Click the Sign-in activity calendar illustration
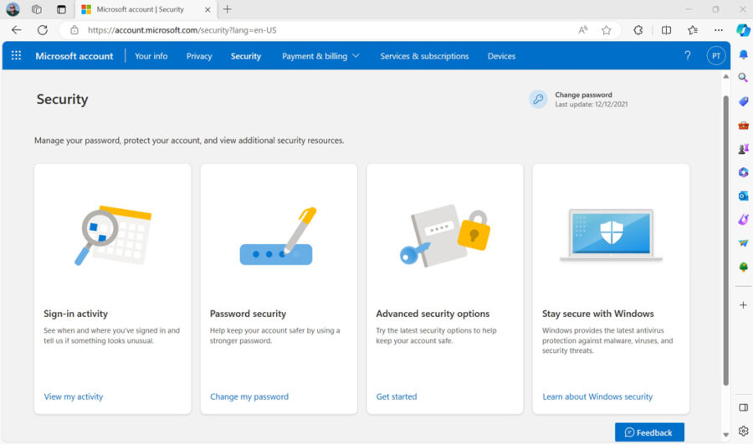The height and width of the screenshot is (444, 753). click(x=112, y=235)
